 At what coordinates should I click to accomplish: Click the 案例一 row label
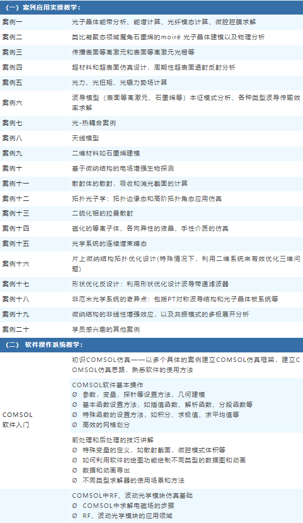[x=12, y=22]
